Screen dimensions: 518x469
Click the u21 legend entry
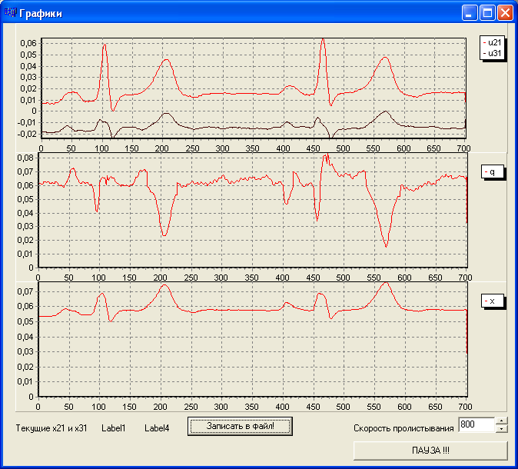pos(492,42)
